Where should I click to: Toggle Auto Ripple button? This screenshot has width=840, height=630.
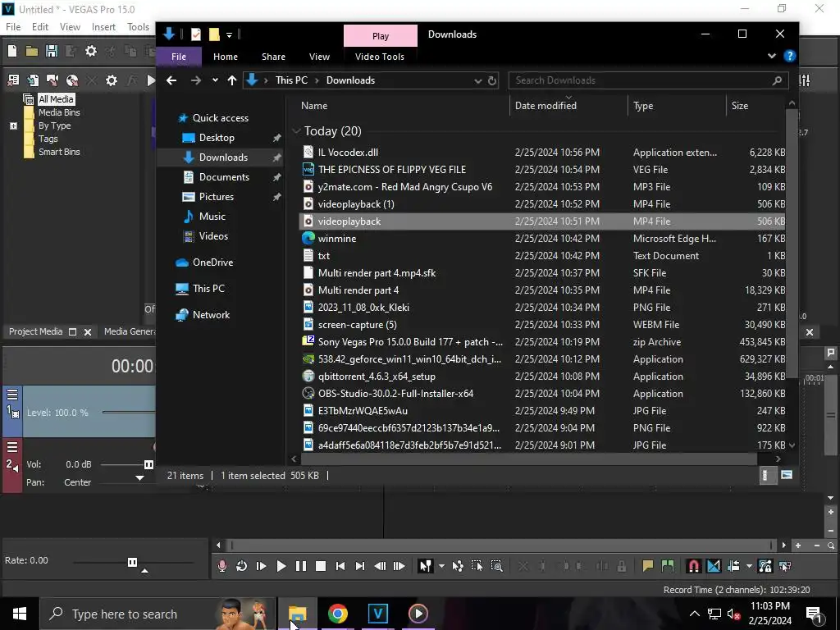[733, 566]
